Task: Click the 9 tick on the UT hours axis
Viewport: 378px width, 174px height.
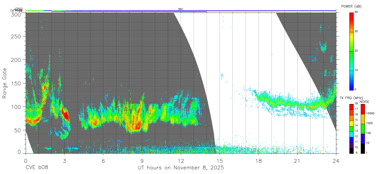Action: pos(142,160)
